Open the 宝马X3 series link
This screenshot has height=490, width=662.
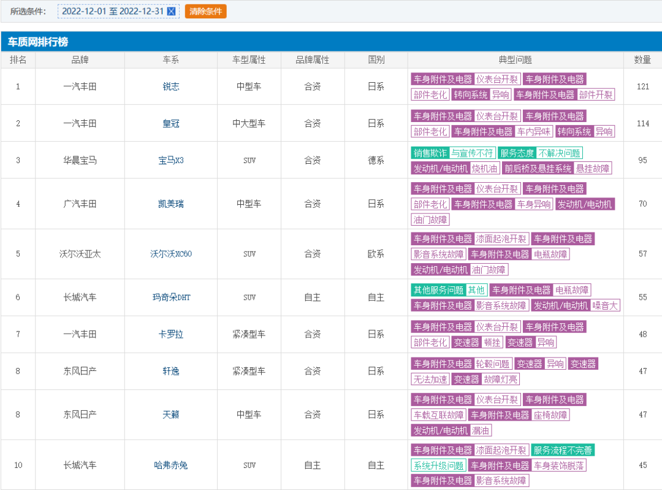pos(171,160)
